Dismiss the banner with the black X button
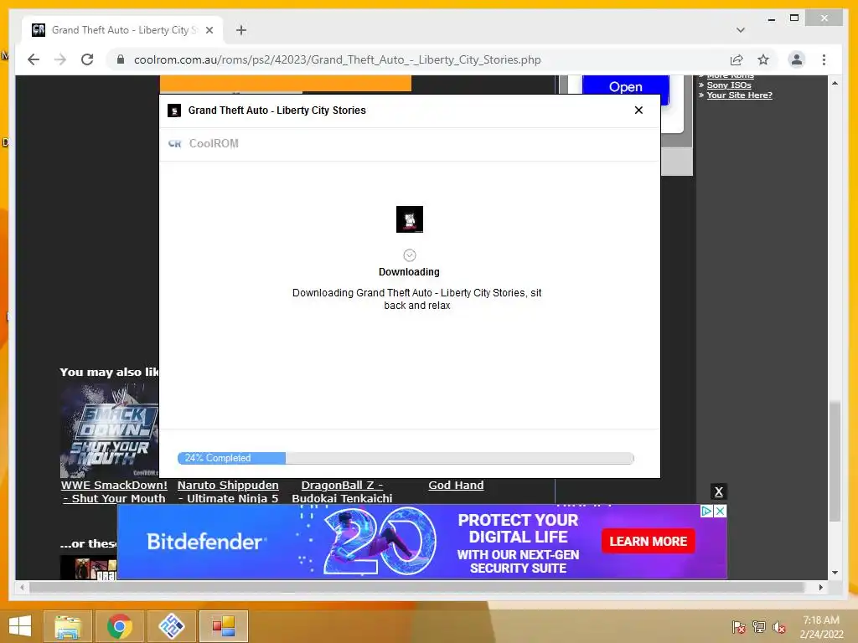The image size is (858, 643). [x=719, y=491]
